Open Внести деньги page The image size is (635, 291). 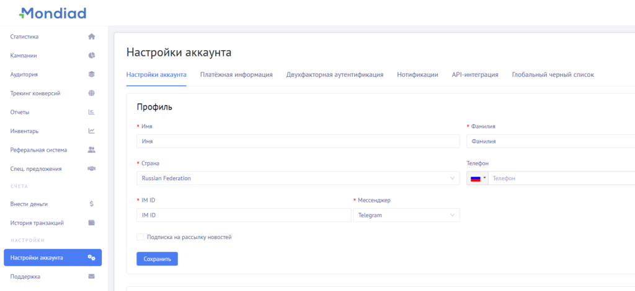tap(53, 204)
